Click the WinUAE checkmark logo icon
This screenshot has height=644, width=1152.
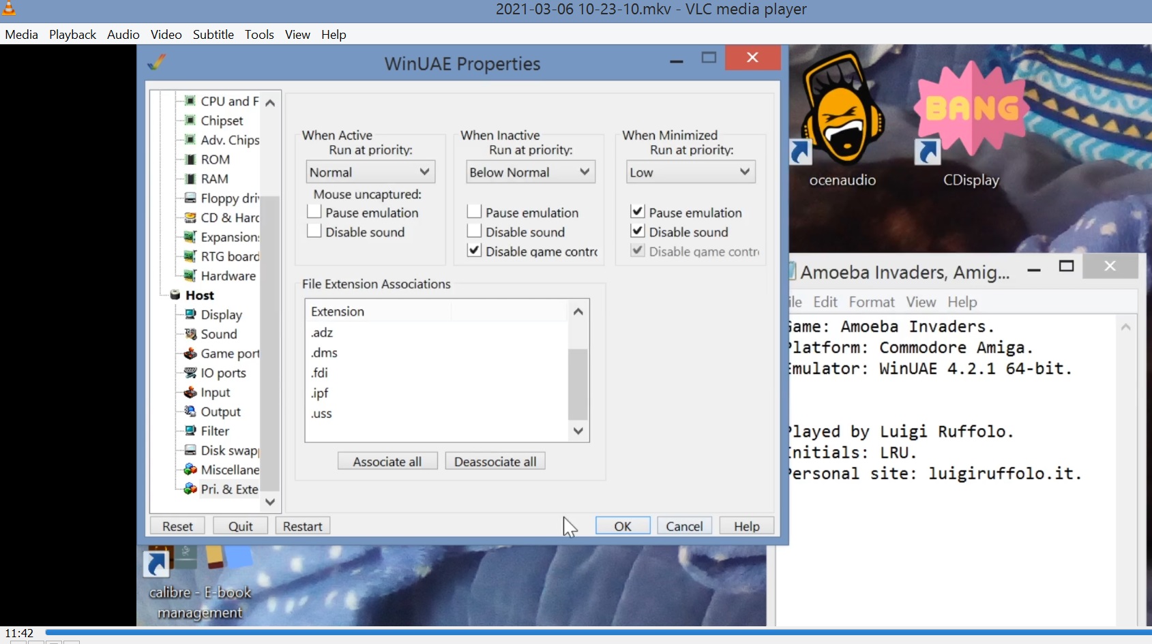pos(157,62)
